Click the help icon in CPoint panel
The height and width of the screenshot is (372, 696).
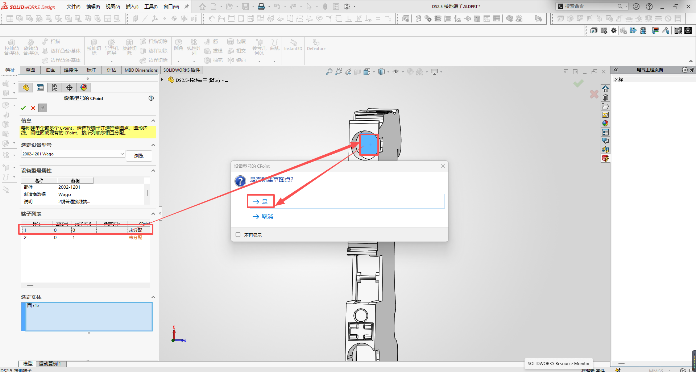click(151, 98)
